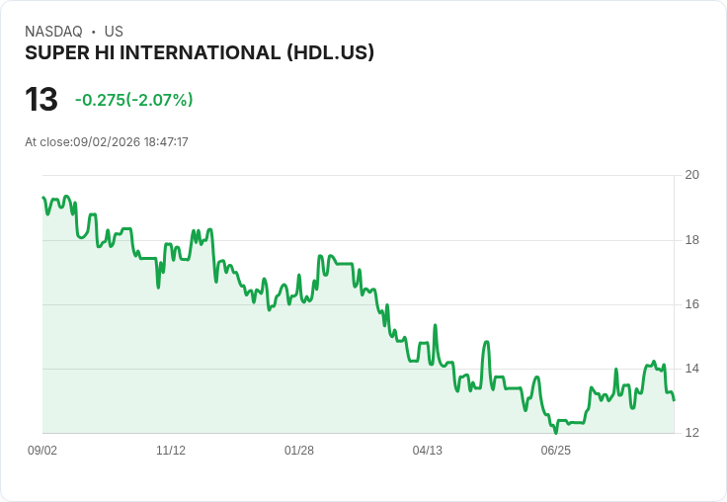Select the 16 price axis label
The width and height of the screenshot is (727, 502).
pos(692,304)
